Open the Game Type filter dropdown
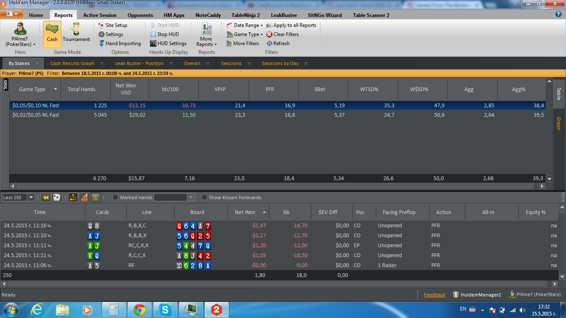This screenshot has height=318, width=566. point(245,34)
